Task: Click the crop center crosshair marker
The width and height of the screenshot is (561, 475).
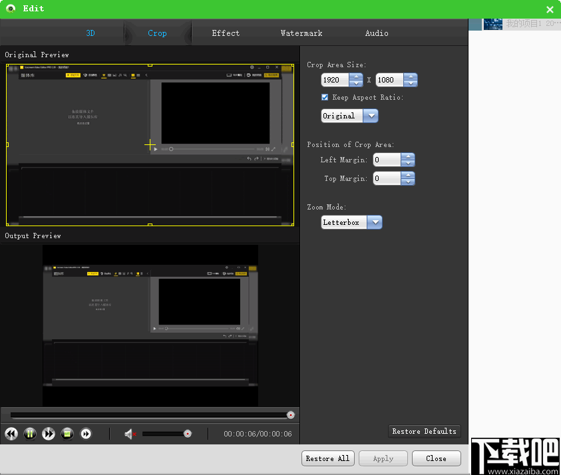Action: pos(150,145)
